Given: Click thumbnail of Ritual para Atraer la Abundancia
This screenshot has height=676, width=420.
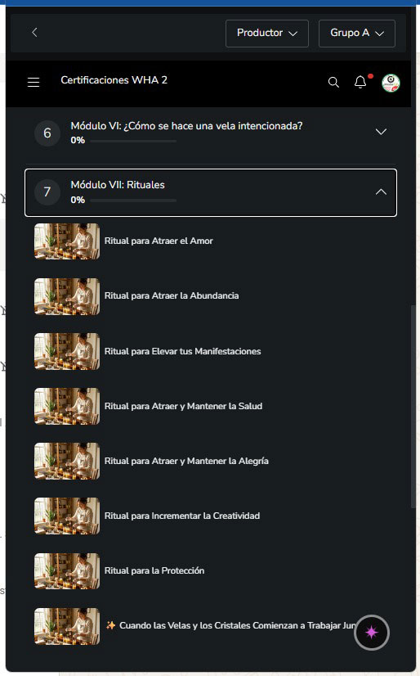Looking at the screenshot, I should coord(67,296).
